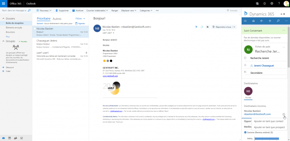Viewport: 290px width, 141px height.
Task: Click Répondre à tous button
Action: coord(222,27)
